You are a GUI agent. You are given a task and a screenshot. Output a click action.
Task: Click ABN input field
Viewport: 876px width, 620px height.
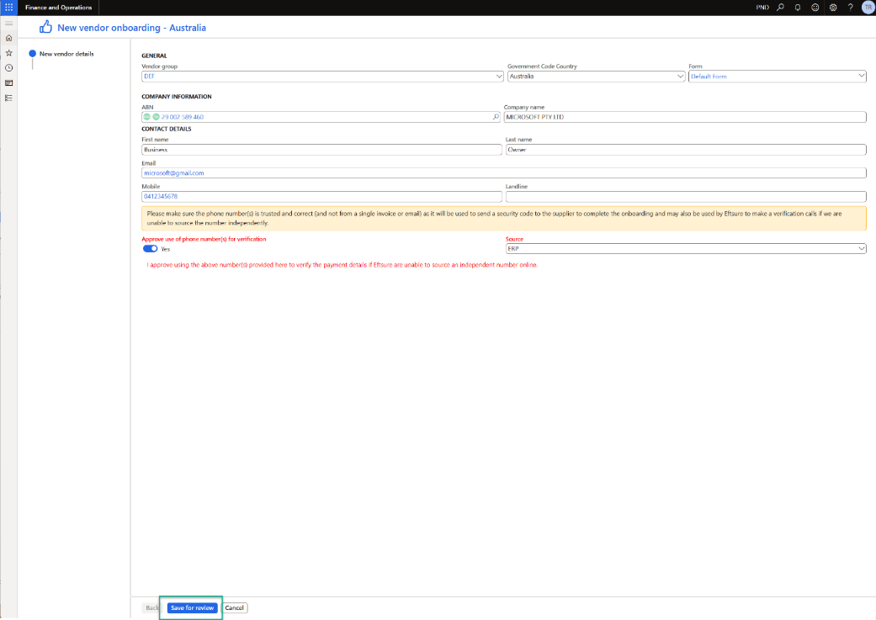pyautogui.click(x=321, y=117)
